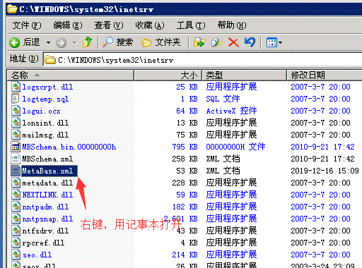Select the ntfsdrv.dll file icon
362x268 pixels.
tap(16, 231)
